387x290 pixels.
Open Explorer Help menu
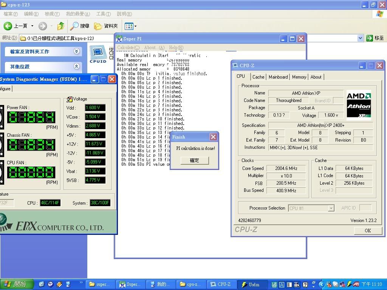tap(124, 14)
